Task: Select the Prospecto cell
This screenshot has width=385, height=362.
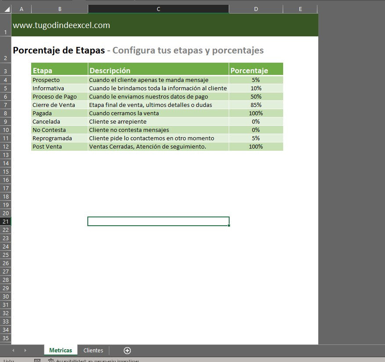Action: tap(59, 80)
